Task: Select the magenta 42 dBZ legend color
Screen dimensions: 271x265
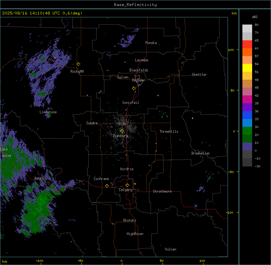Action: (x=247, y=99)
